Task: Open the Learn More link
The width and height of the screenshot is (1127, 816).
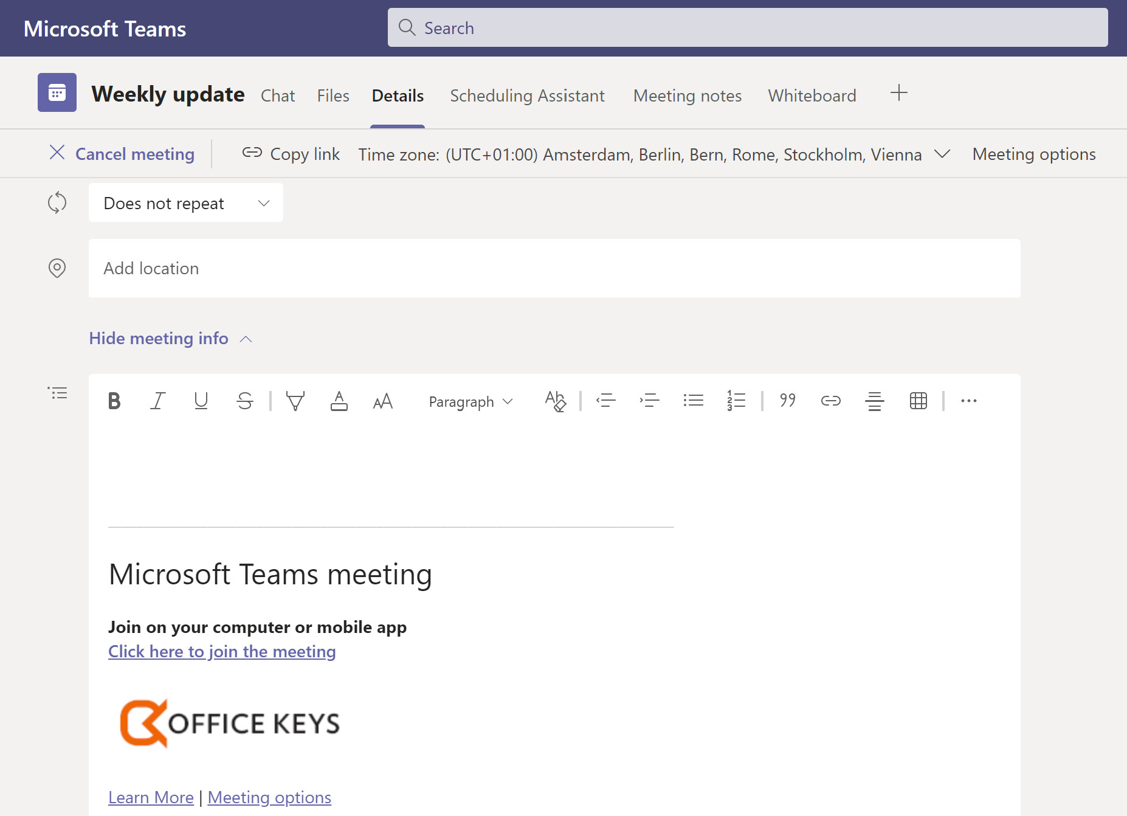Action: click(151, 797)
